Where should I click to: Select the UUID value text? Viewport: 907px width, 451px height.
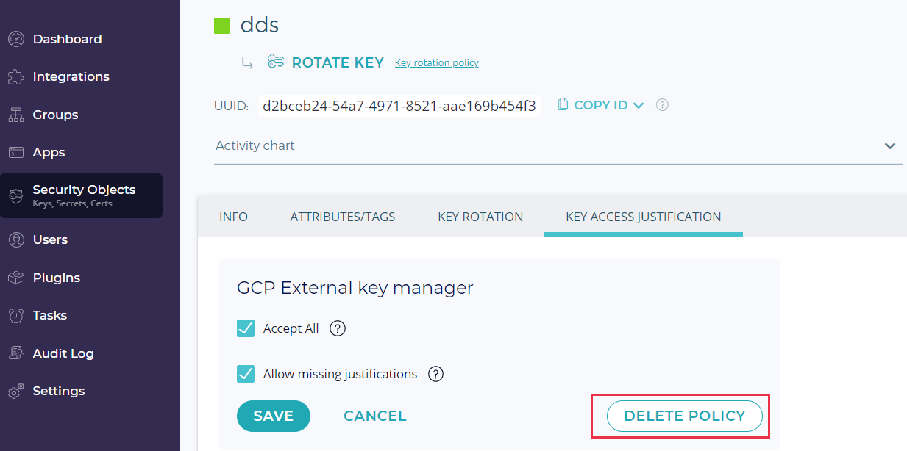(399, 106)
